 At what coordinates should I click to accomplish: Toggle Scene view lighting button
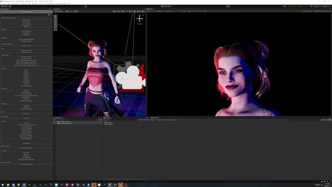(122, 11)
